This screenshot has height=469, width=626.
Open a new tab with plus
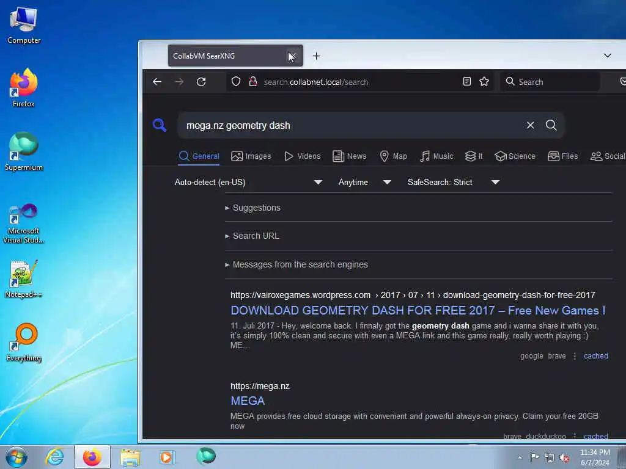pos(316,56)
